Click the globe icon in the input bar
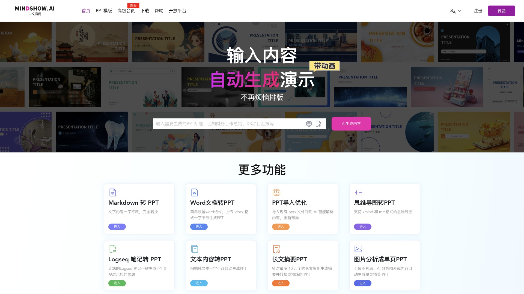 pyautogui.click(x=309, y=124)
